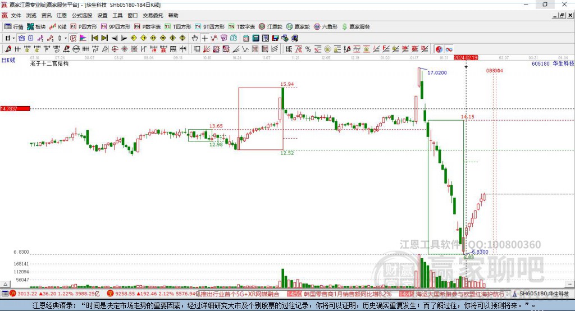Open the 文件 menu
The image size is (575, 311).
[16, 15]
